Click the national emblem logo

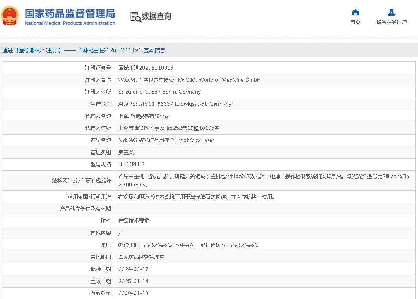[10, 16]
